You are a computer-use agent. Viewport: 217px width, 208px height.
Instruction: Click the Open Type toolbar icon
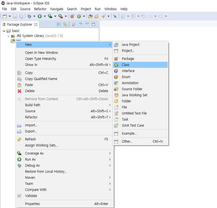point(90,16)
